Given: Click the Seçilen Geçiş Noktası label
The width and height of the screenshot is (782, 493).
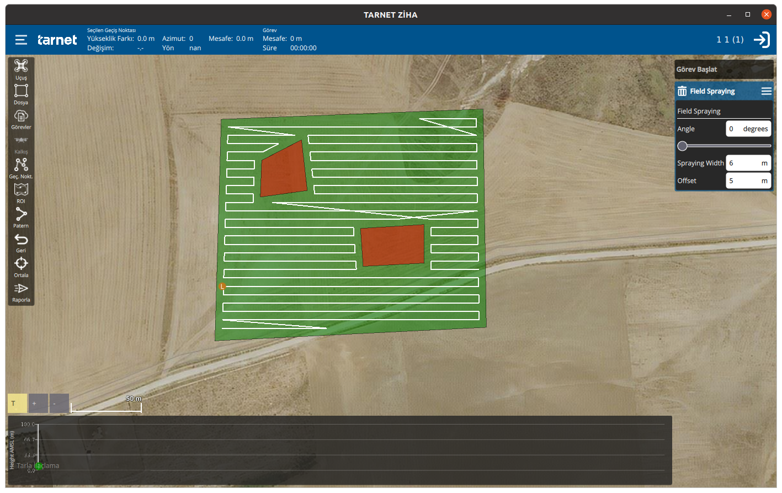Looking at the screenshot, I should click(111, 30).
